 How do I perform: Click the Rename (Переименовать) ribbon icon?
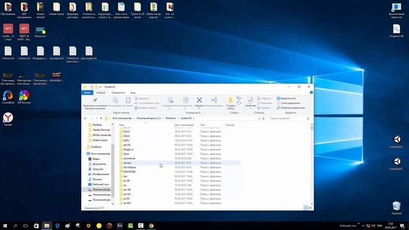pos(214,100)
